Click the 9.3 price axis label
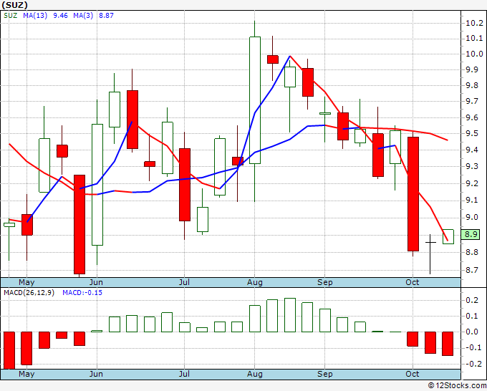 (x=472, y=166)
